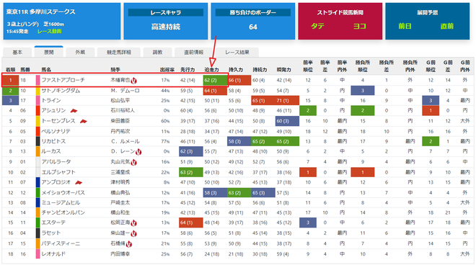Click エスターテ's red 64 (1) 先行力 cell
The width and height of the screenshot is (476, 265).
click(x=191, y=223)
